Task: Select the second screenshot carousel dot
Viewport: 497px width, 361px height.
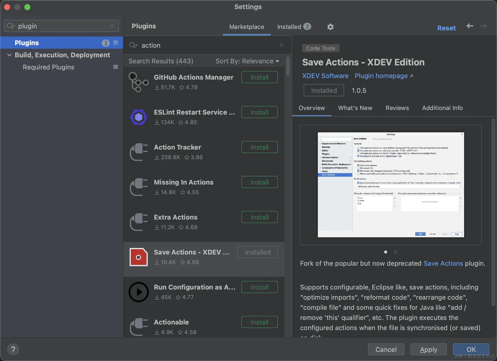Action: (x=396, y=252)
